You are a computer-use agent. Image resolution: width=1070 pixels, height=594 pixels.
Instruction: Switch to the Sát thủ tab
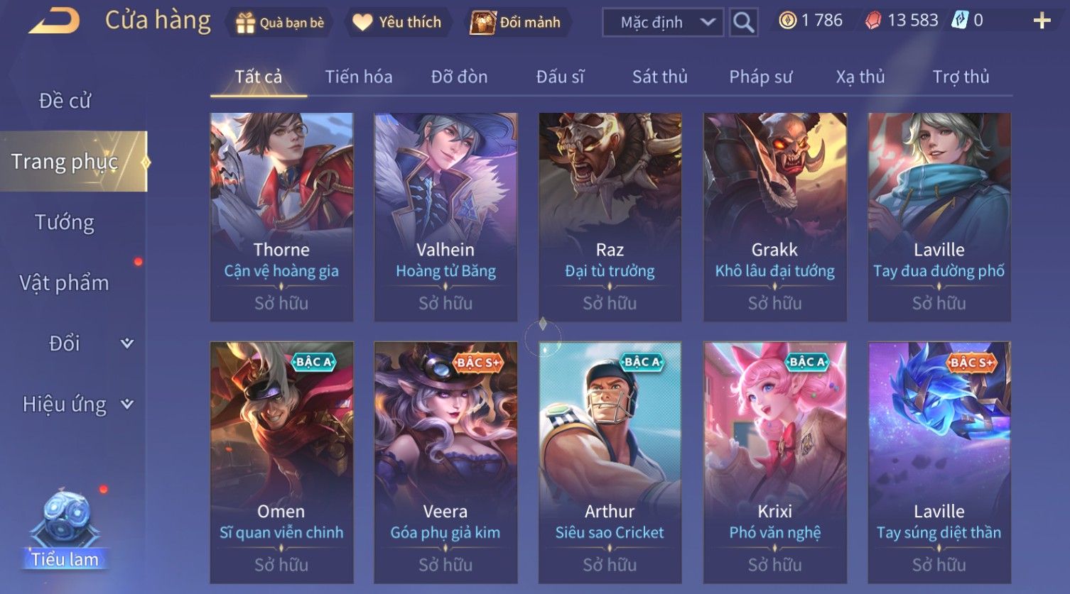point(660,77)
